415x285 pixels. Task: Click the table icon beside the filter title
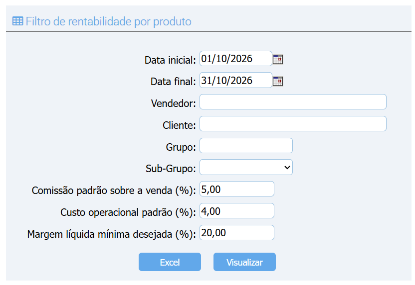pos(18,21)
